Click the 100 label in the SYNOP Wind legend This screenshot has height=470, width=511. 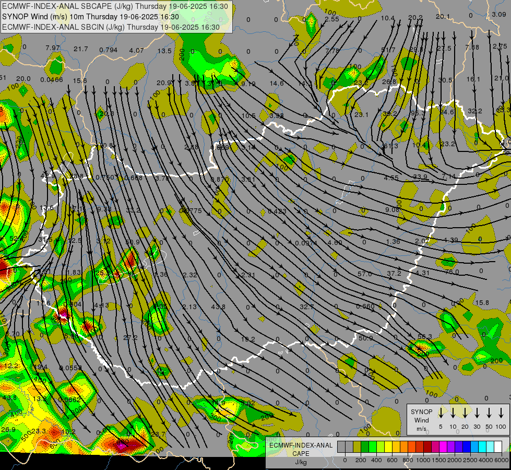coord(501,427)
